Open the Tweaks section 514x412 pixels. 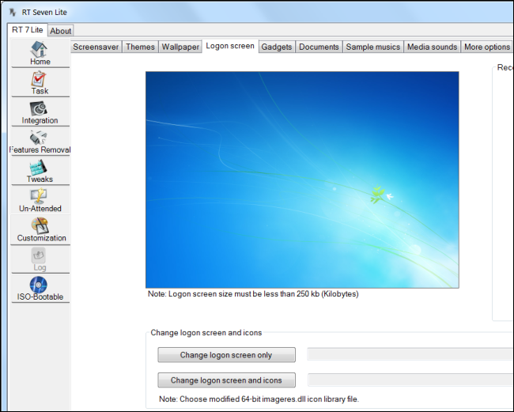coord(40,171)
